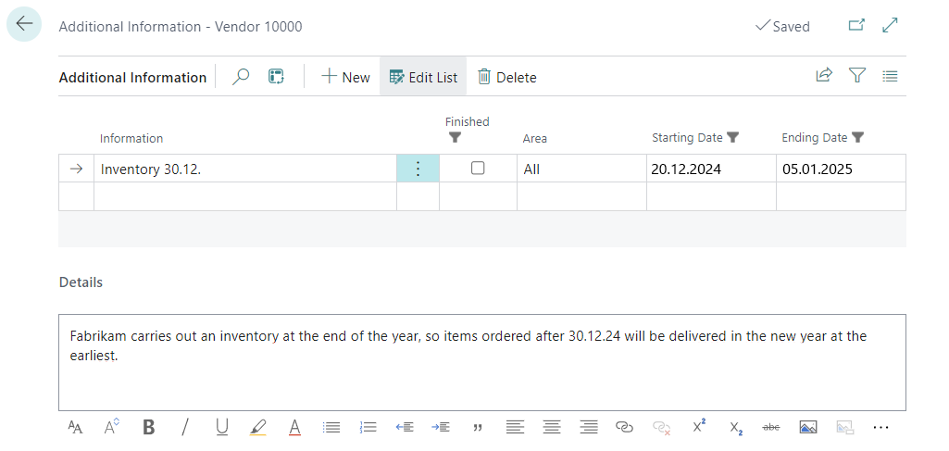Open the text highlight color picker

click(258, 427)
